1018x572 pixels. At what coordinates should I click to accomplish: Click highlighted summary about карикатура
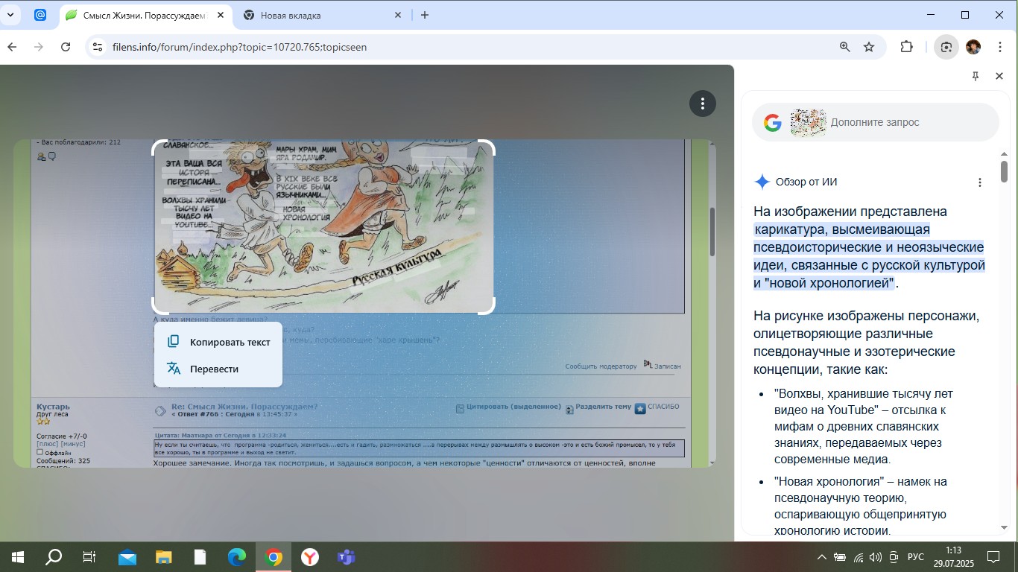869,256
